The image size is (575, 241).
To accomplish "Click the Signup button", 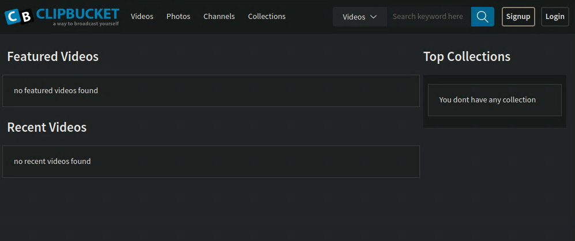I will (x=518, y=17).
